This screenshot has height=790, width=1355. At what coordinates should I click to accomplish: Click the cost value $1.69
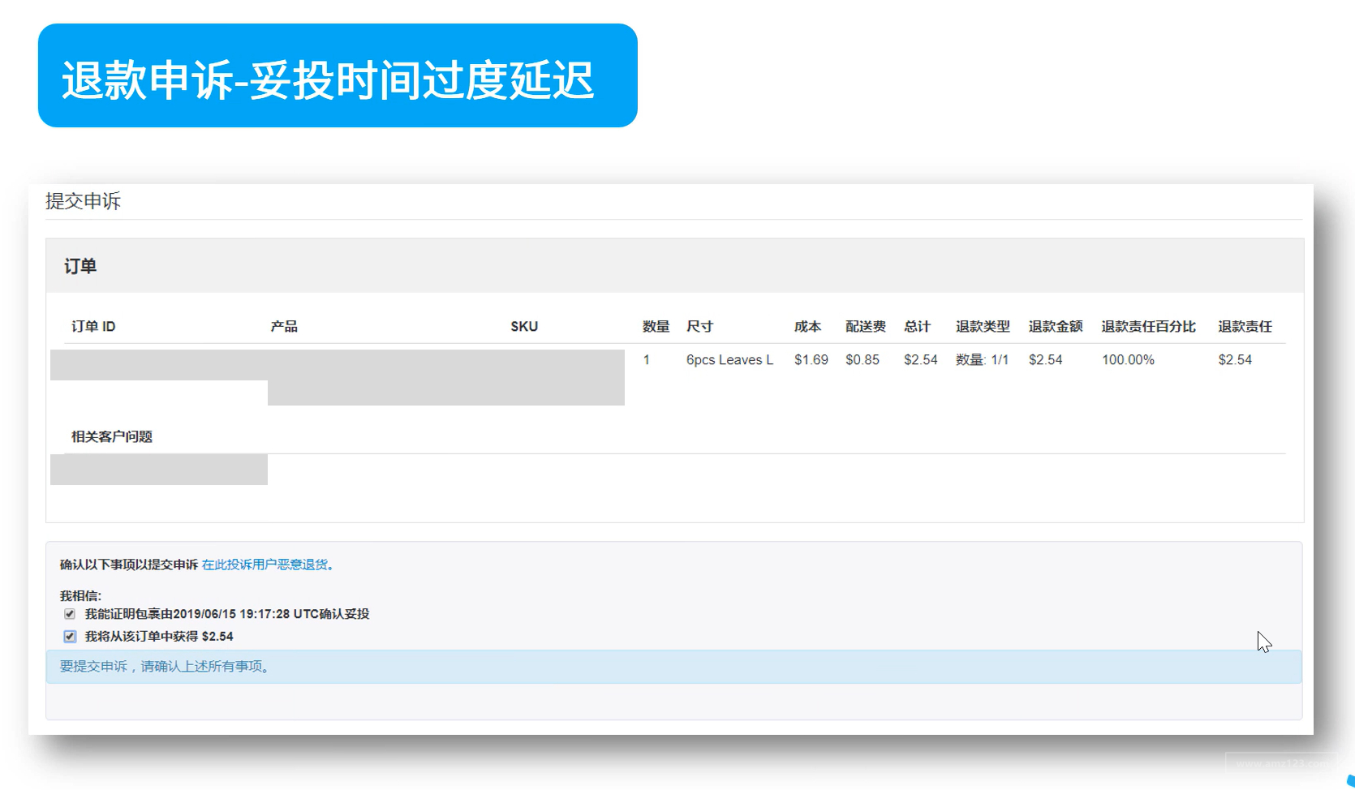coord(811,359)
